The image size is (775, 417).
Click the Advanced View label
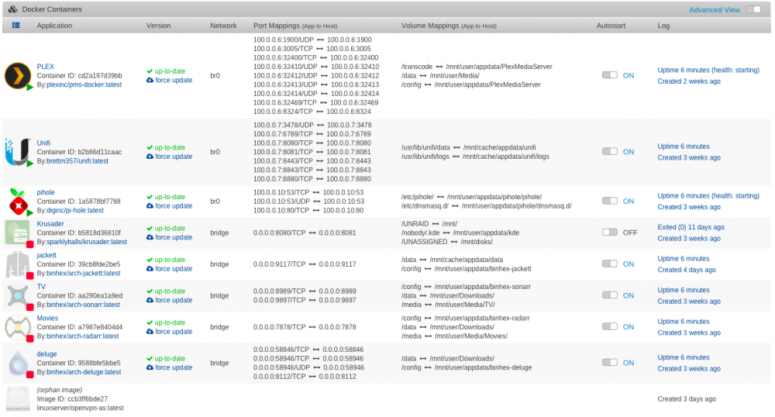[x=715, y=10]
